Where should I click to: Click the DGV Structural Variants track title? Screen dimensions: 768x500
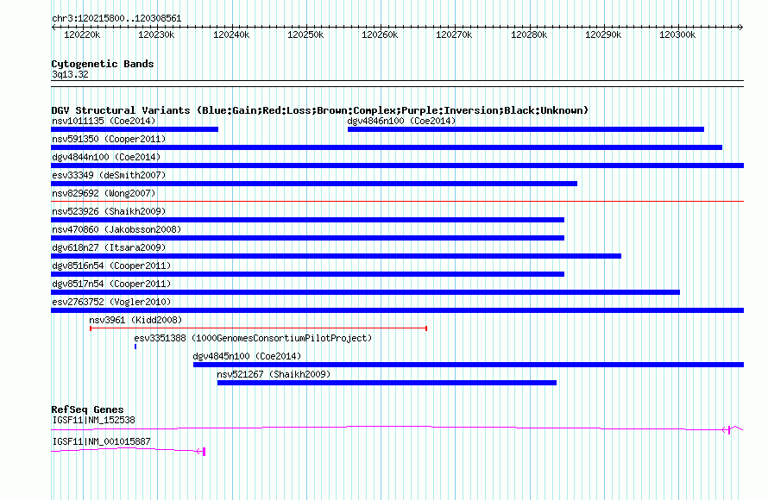[319, 110]
